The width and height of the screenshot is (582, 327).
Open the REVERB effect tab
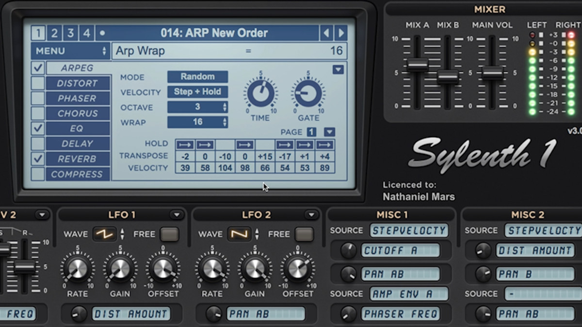point(78,159)
